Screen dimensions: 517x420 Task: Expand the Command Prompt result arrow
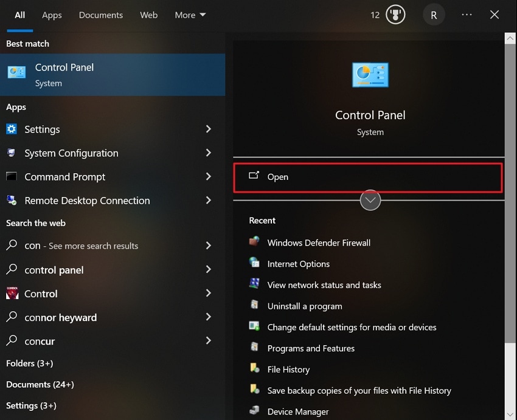point(209,176)
